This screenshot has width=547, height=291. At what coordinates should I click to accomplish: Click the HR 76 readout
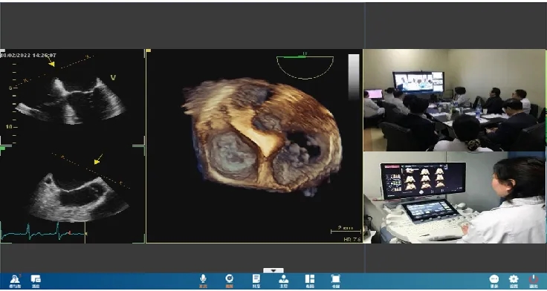point(352,240)
